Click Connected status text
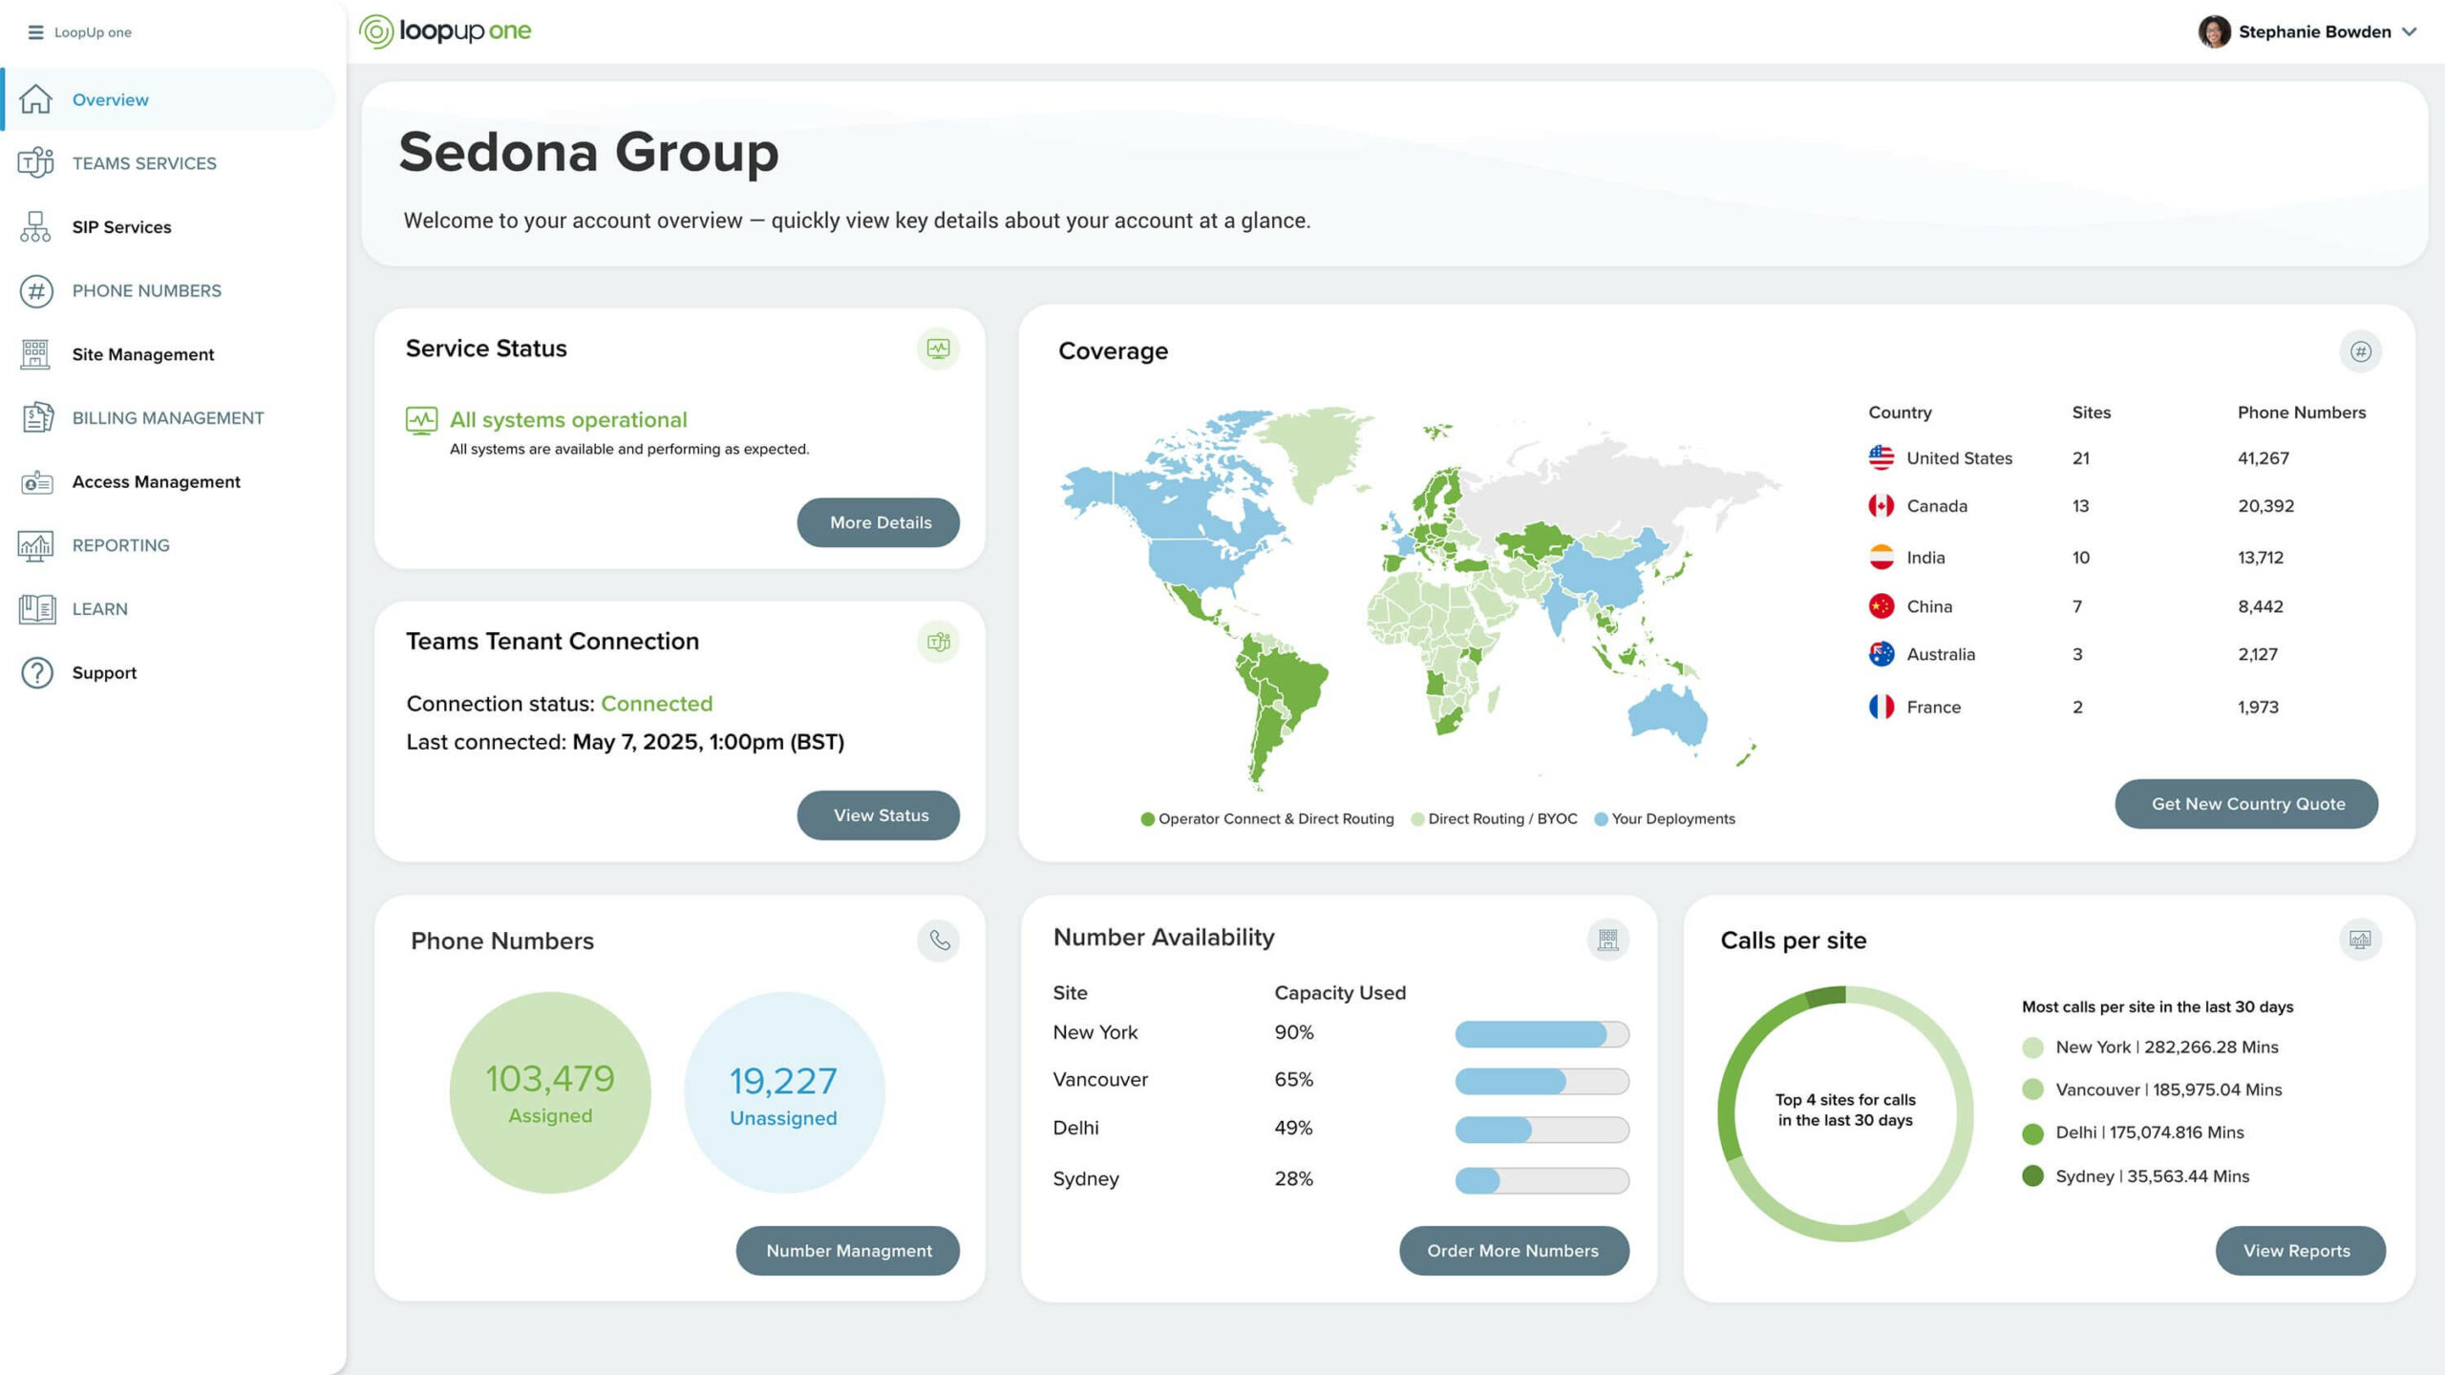This screenshot has height=1375, width=2445. [x=657, y=704]
